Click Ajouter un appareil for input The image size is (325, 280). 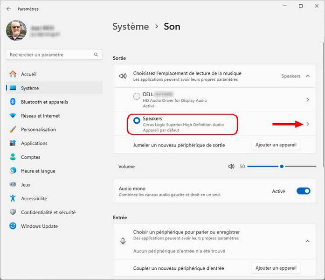[x=276, y=268]
